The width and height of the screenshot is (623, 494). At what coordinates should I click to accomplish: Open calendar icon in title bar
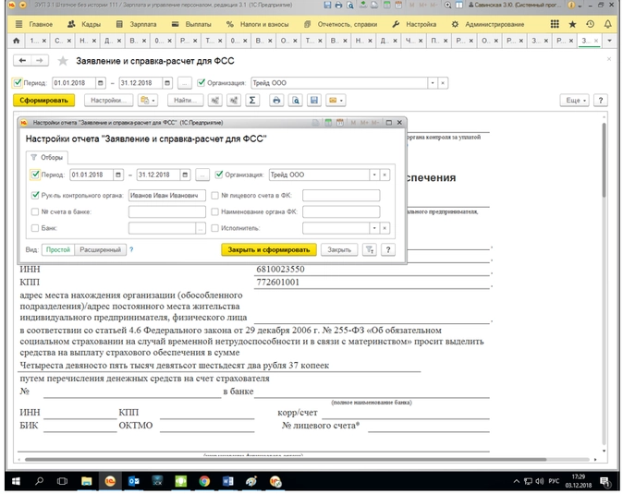[x=397, y=6]
